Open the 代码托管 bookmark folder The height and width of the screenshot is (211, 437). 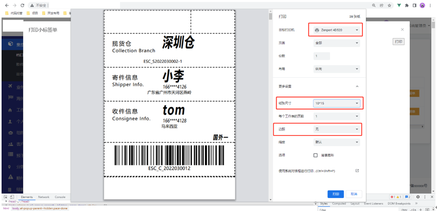pyautogui.click(x=14, y=13)
